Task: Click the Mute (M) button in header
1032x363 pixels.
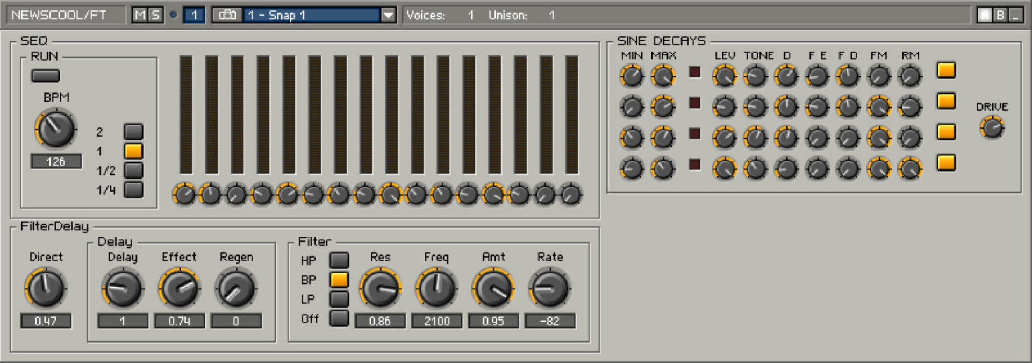Action: (140, 15)
